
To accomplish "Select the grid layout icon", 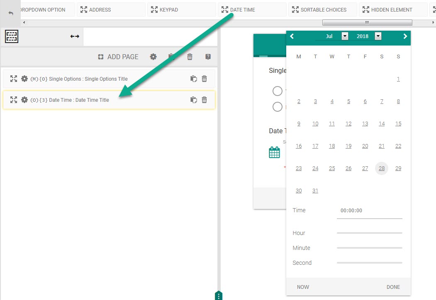I will pos(12,36).
